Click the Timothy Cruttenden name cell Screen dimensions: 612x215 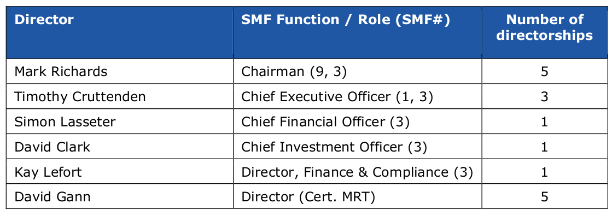(x=120, y=96)
